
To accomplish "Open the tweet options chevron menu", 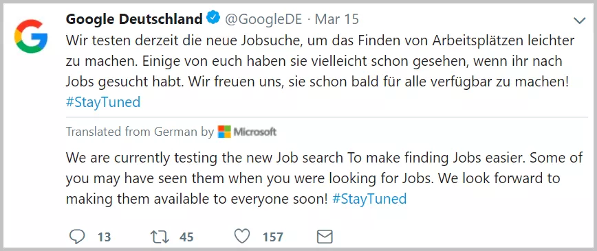I will tap(580, 21).
